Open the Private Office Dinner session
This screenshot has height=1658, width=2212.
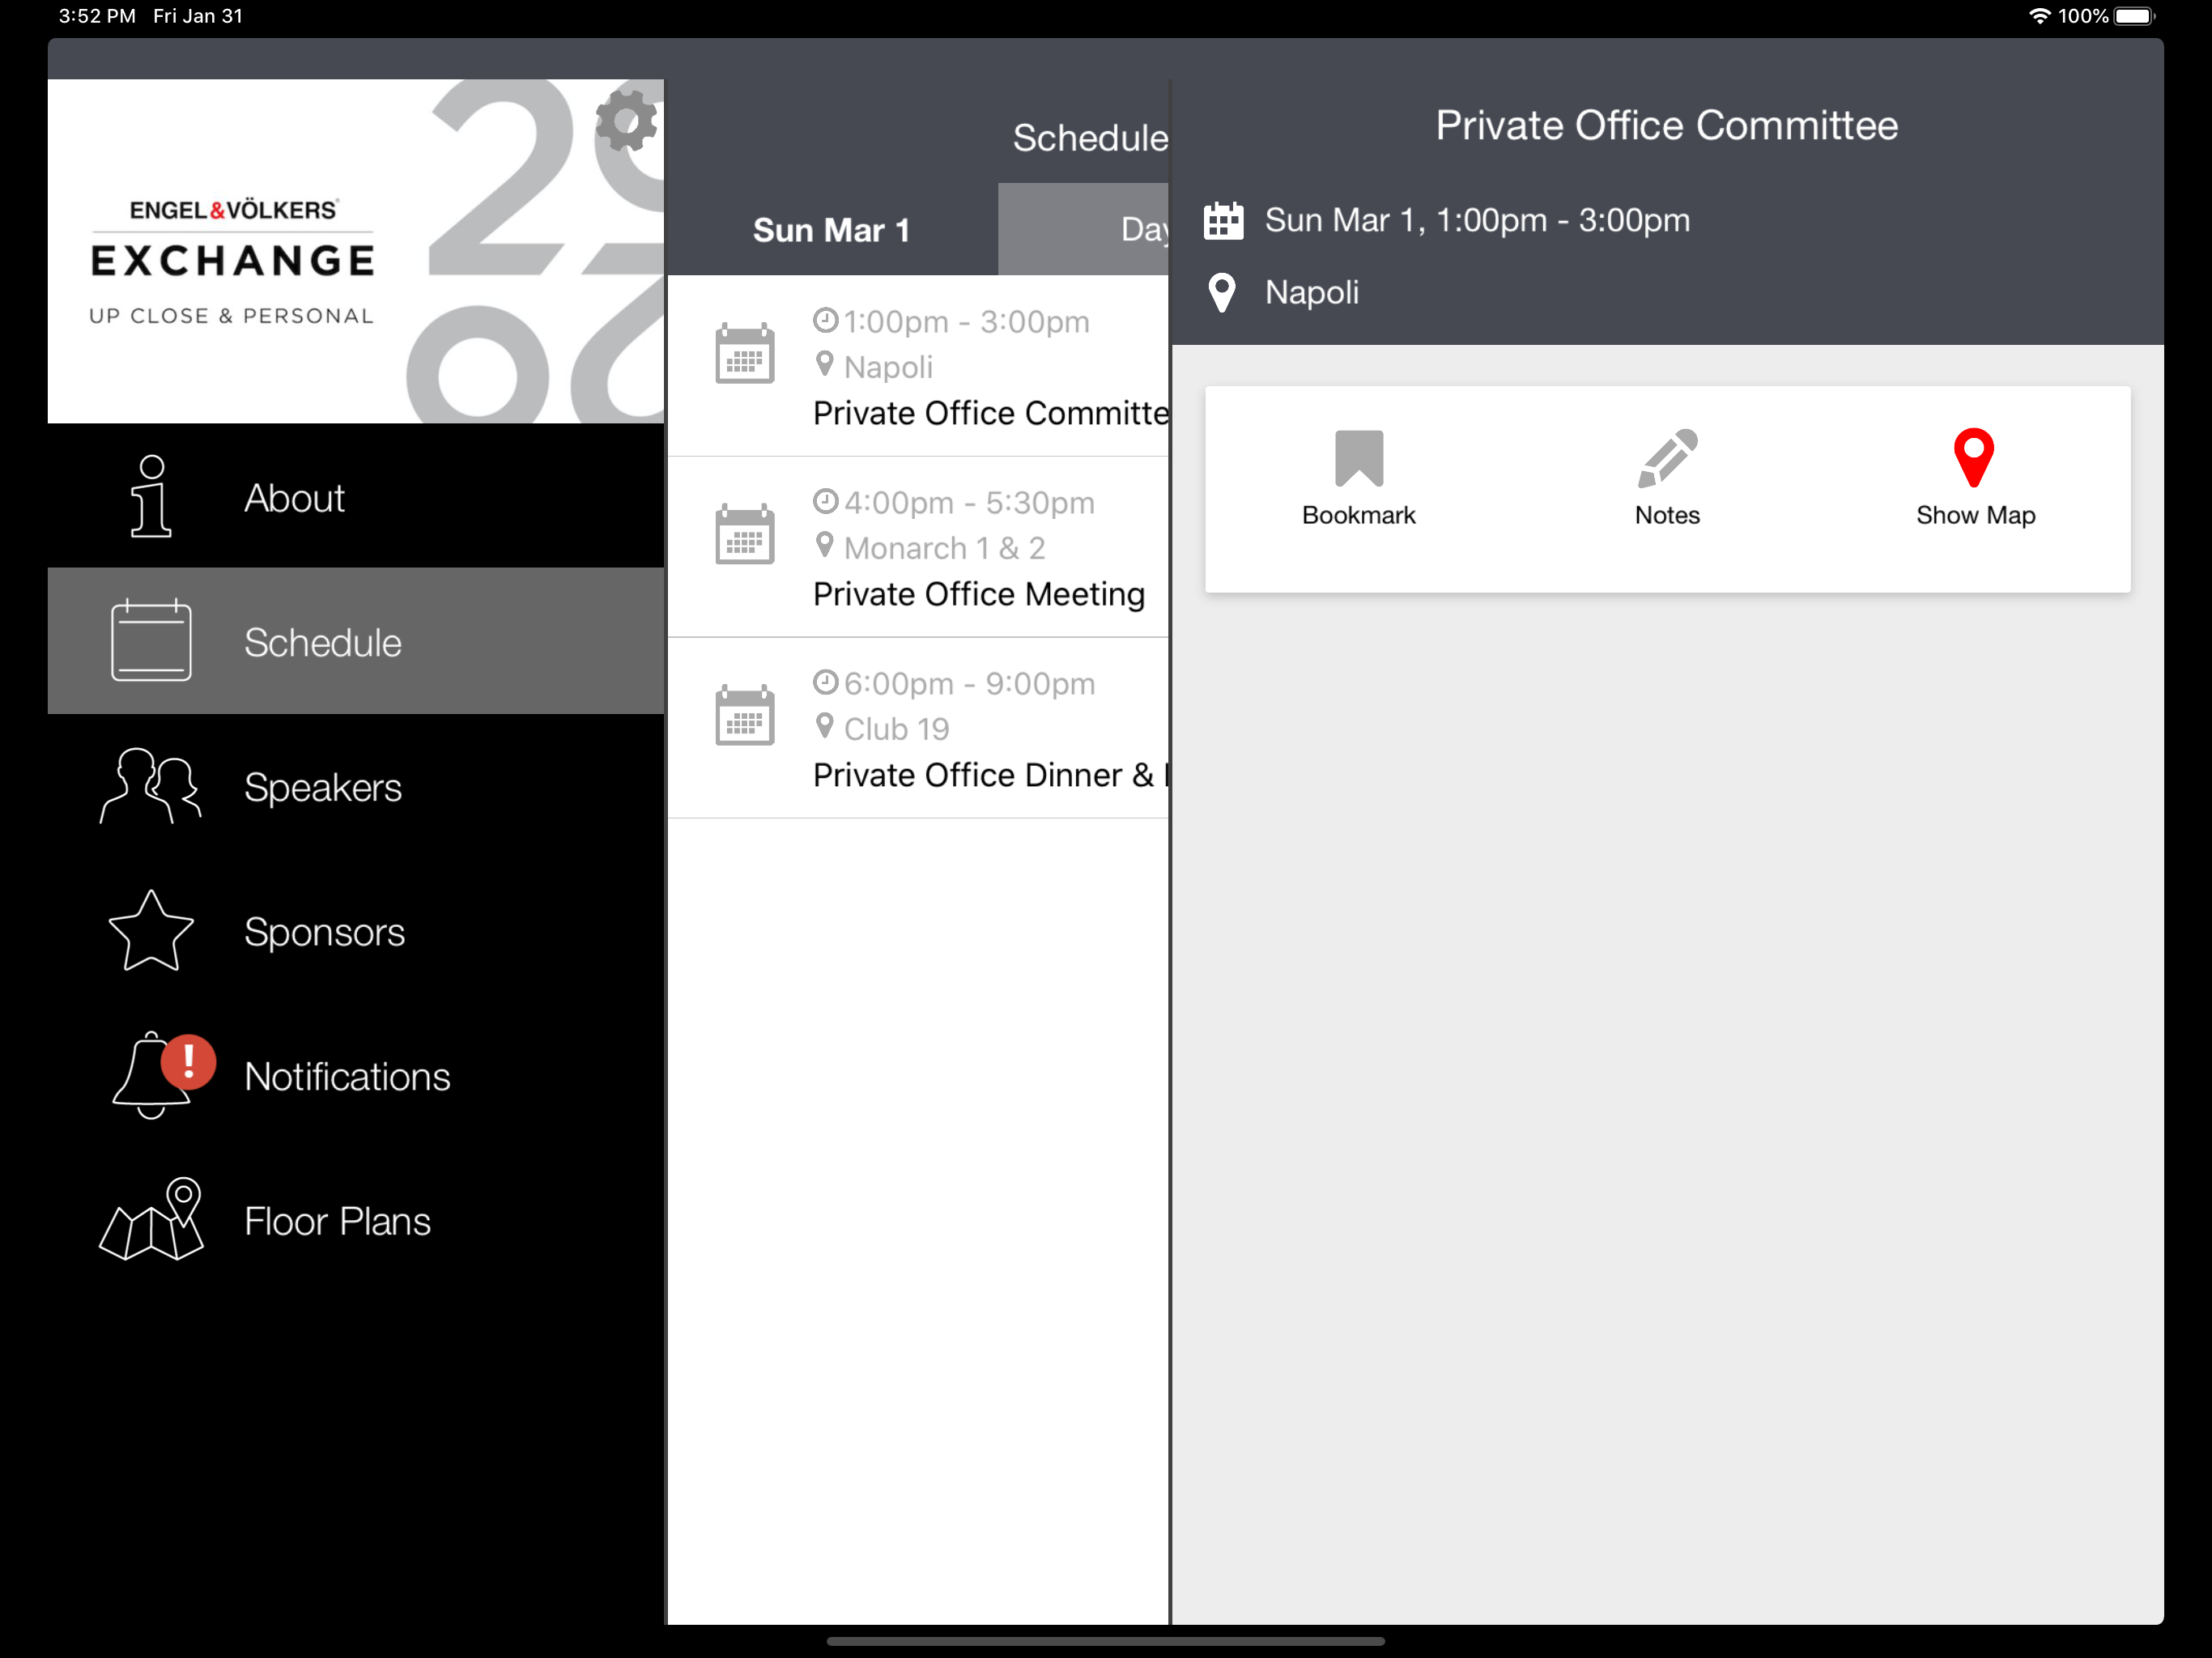pyautogui.click(x=918, y=729)
